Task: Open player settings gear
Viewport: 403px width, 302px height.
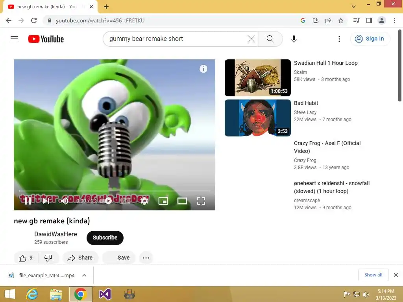Action: pyautogui.click(x=144, y=201)
